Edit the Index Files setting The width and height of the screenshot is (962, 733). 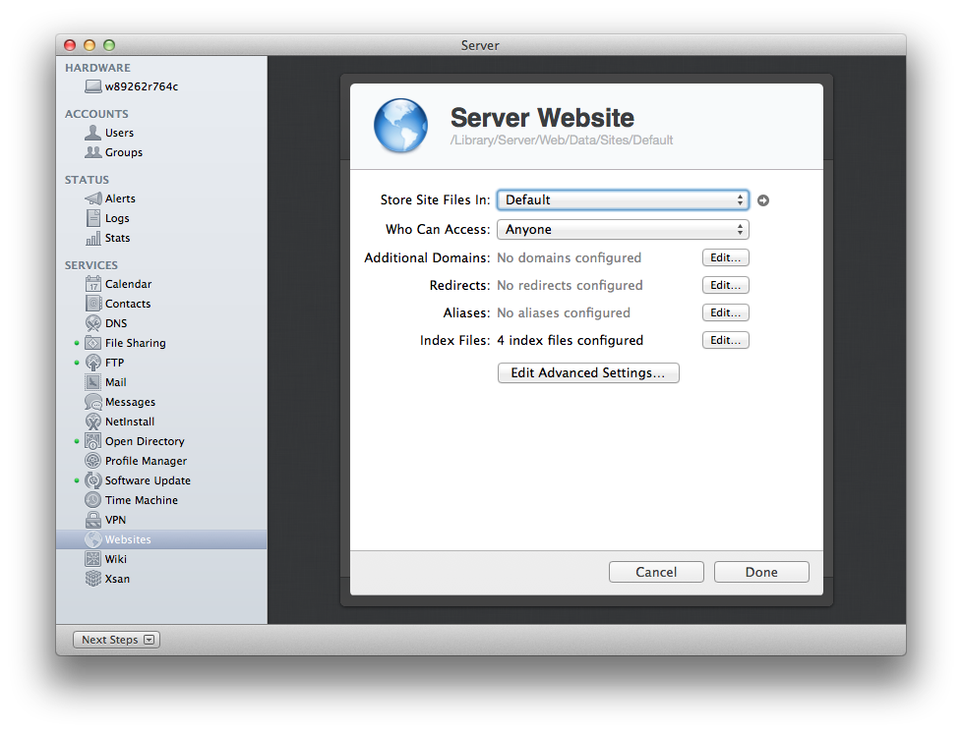pyautogui.click(x=725, y=341)
